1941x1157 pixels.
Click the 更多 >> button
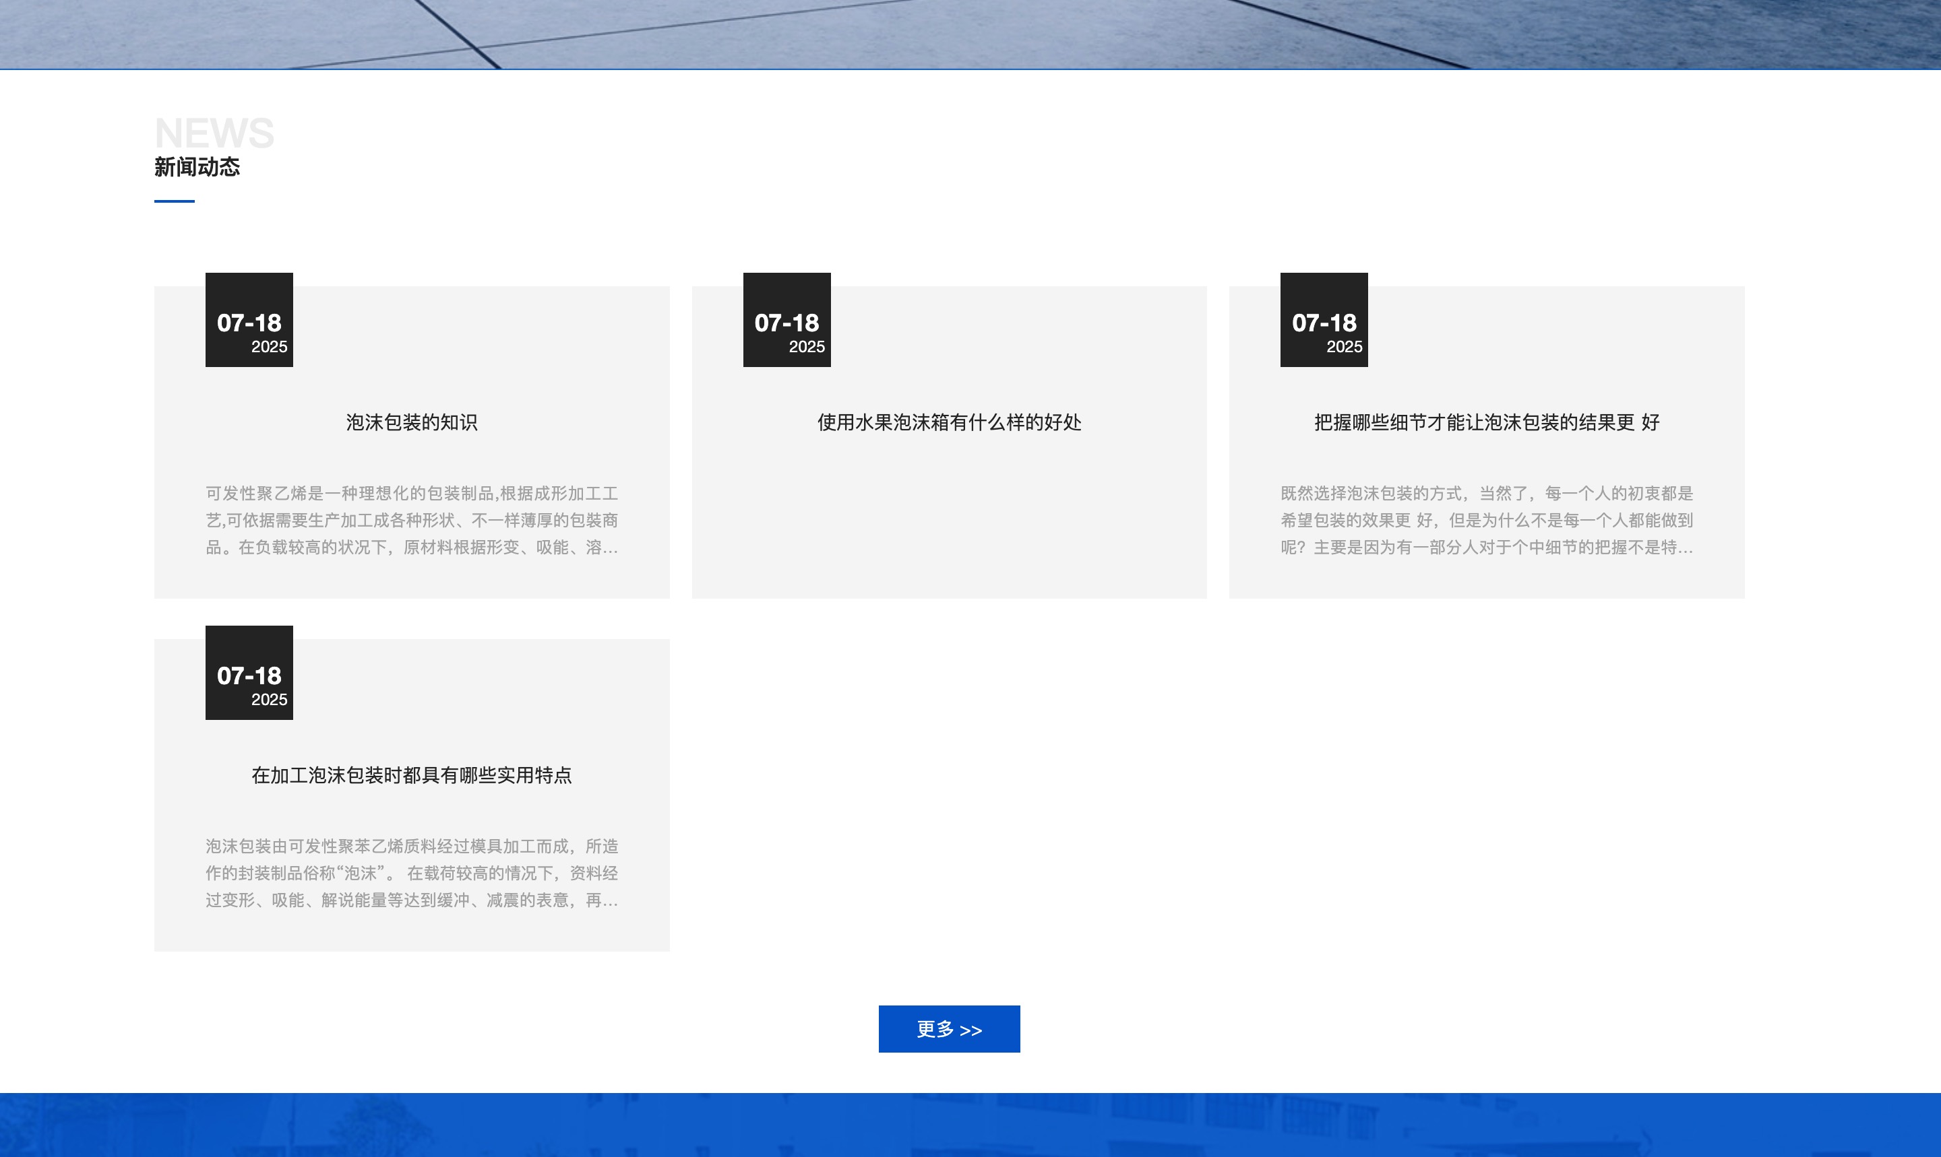pyautogui.click(x=949, y=1028)
